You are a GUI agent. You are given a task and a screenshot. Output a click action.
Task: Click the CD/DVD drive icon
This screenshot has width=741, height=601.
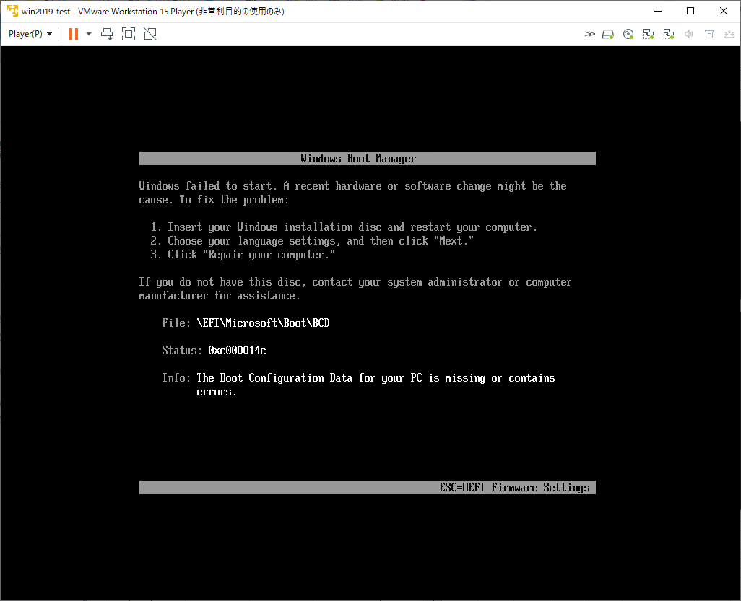[x=628, y=33]
